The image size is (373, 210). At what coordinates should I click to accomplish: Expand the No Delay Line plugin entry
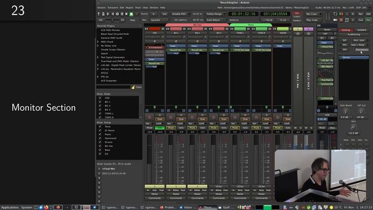98,45
